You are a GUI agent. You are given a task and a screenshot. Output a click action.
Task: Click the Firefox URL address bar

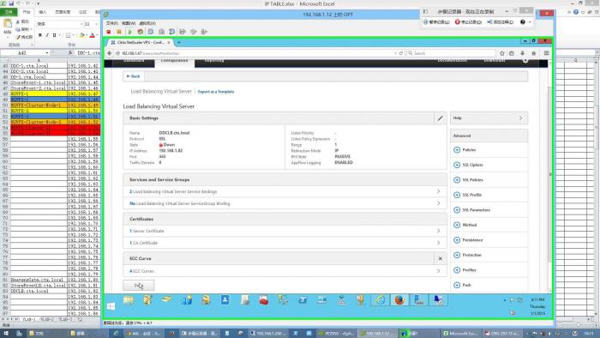point(255,53)
